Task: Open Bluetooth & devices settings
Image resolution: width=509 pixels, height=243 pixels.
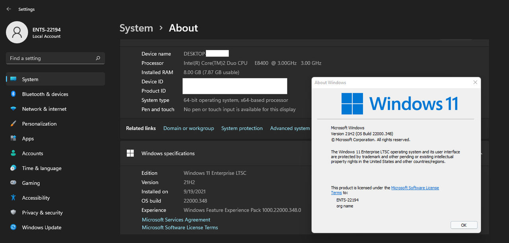Action: point(55,94)
